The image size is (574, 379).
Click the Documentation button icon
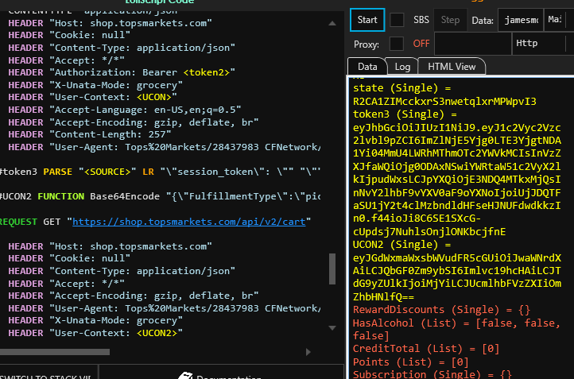(185, 376)
